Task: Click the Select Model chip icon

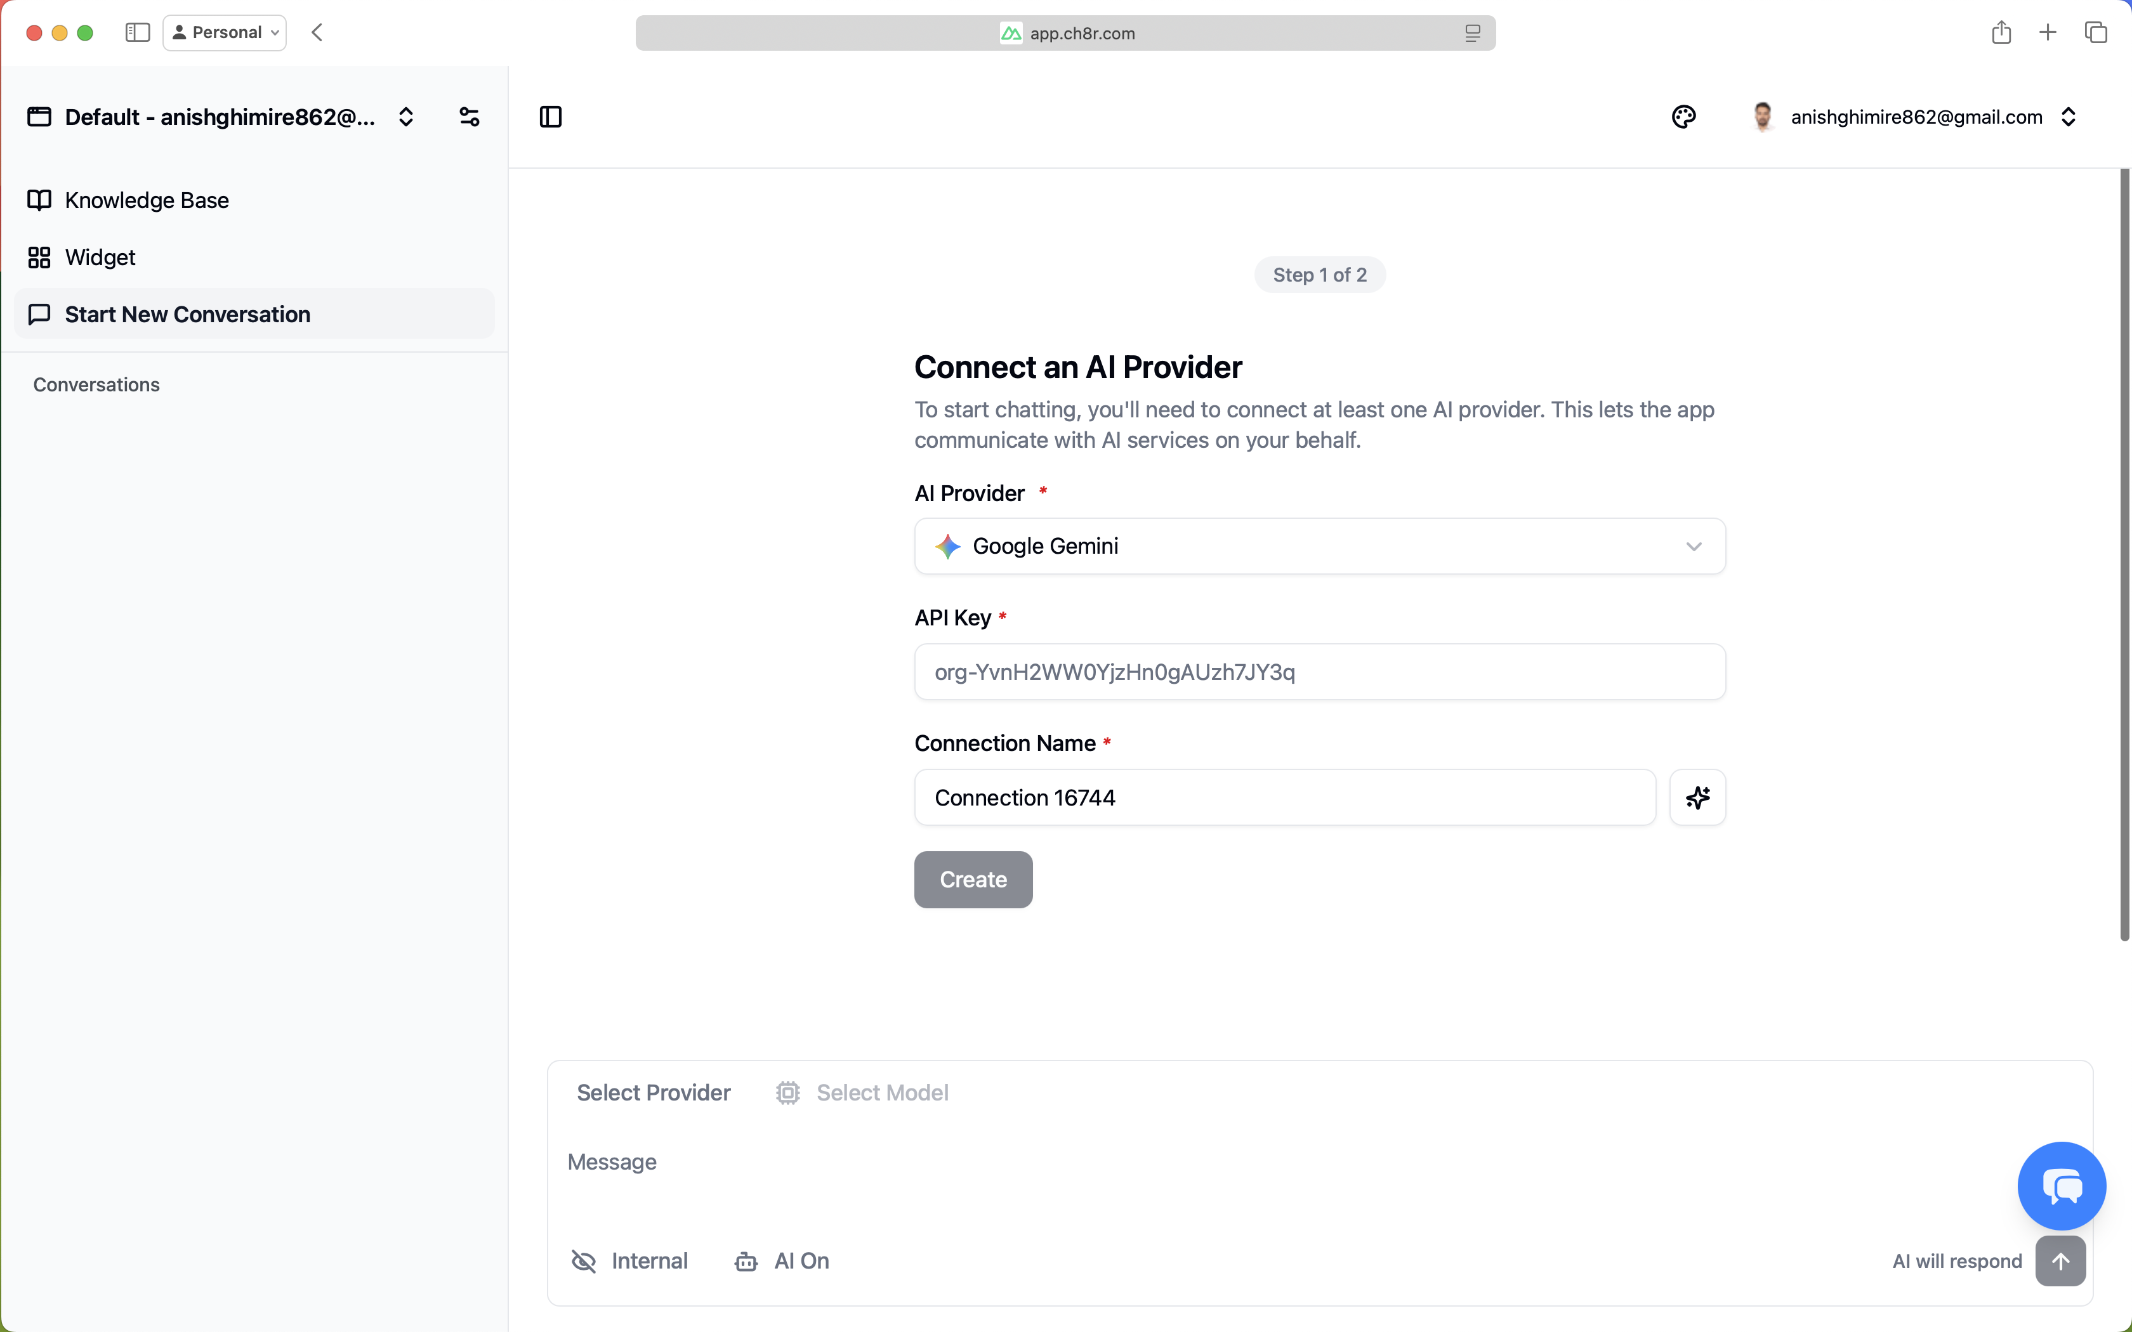Action: [x=787, y=1092]
